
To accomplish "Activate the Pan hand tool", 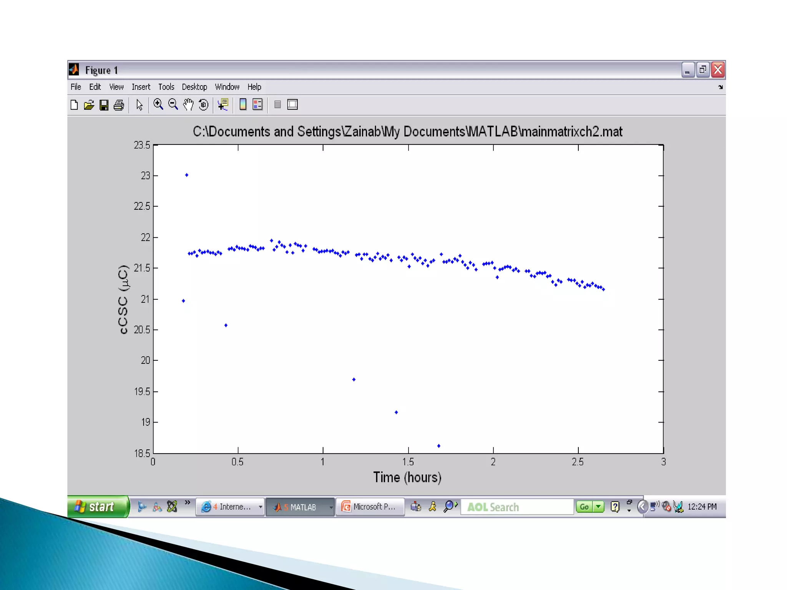I will click(x=188, y=104).
